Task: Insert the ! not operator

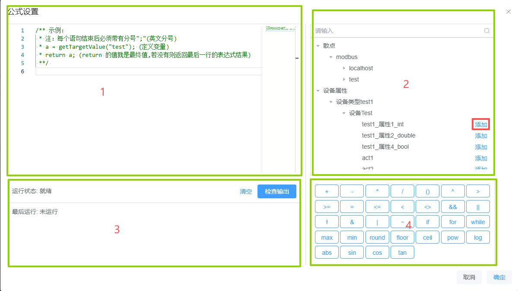Action: 327,222
